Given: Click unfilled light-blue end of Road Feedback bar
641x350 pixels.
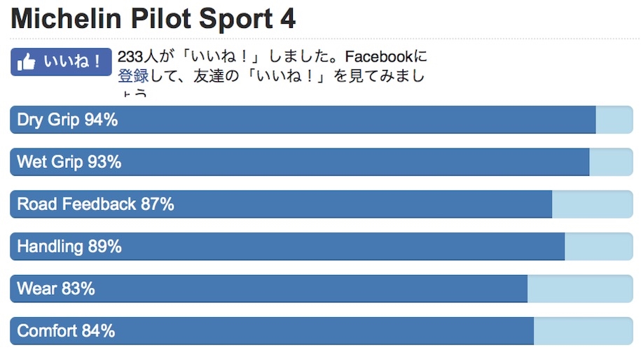Looking at the screenshot, I should 592,204.
